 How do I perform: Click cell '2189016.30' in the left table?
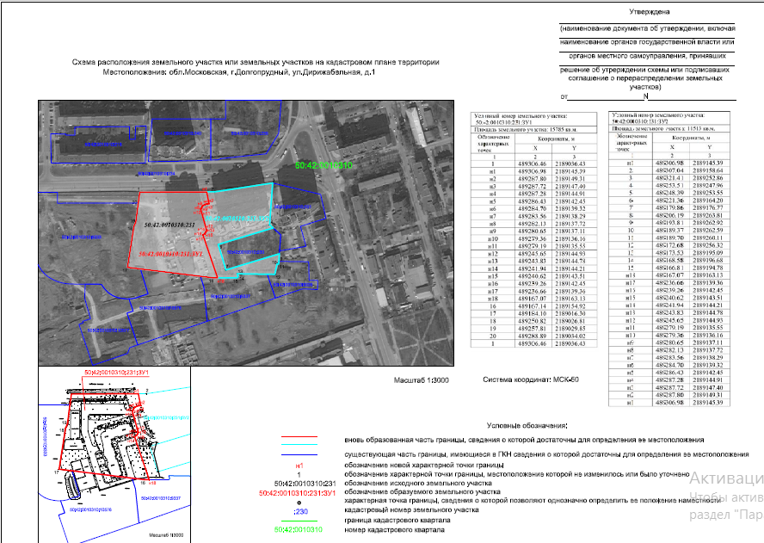point(570,314)
